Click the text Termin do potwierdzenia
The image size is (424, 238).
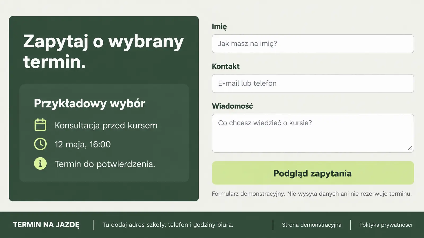(x=105, y=164)
